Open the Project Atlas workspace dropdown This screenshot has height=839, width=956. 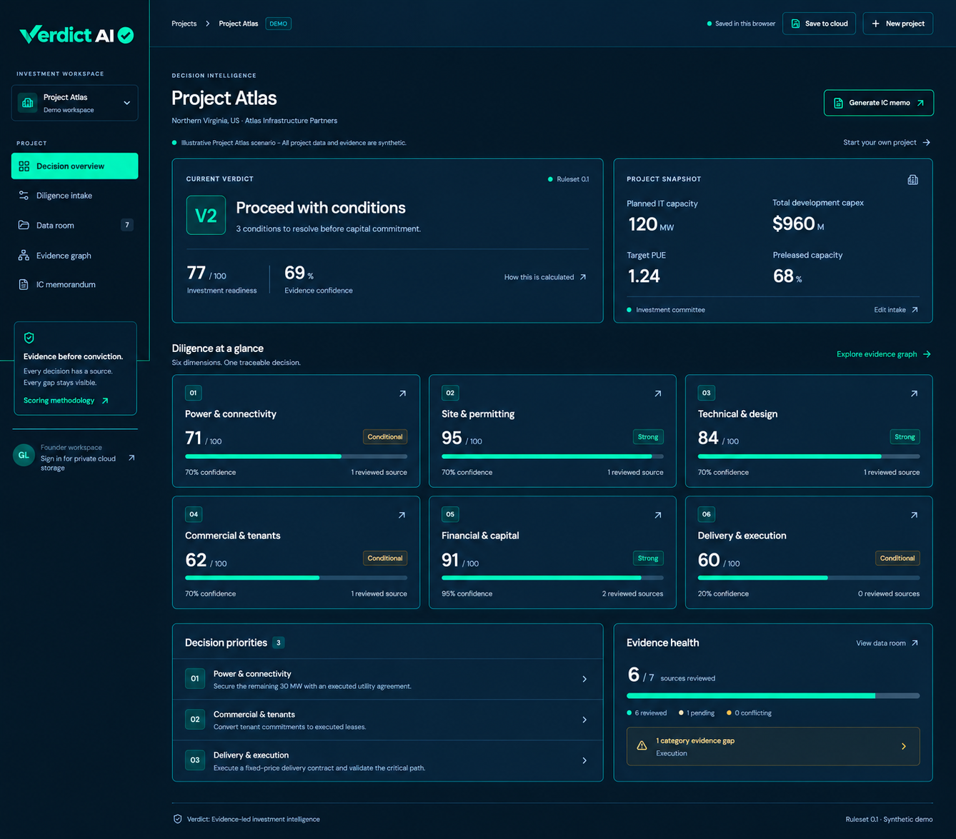coord(74,103)
